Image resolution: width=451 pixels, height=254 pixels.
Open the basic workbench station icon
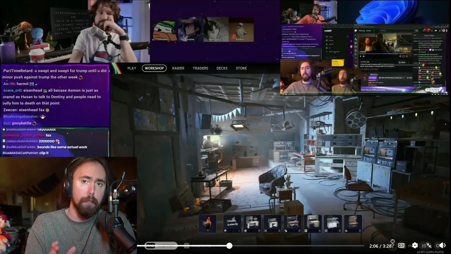point(232,224)
